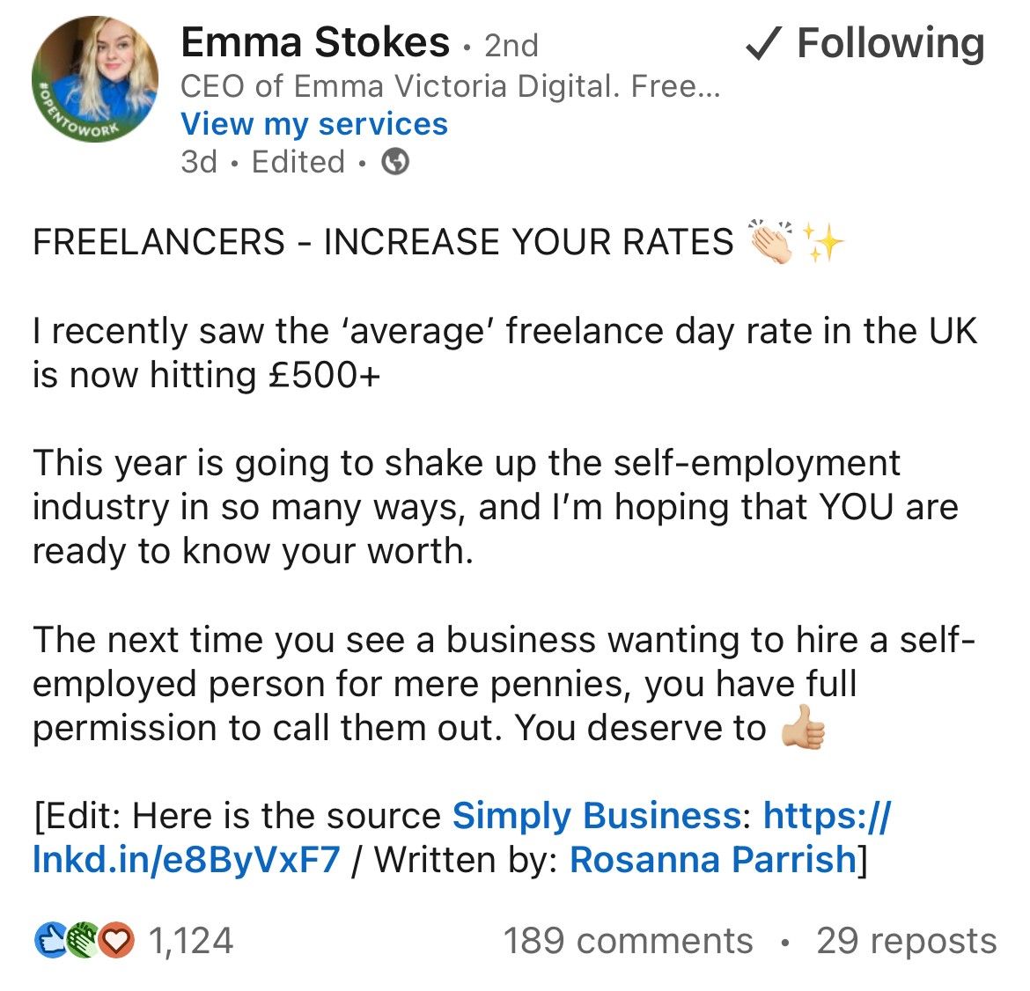Click the red love reaction icon

point(116,940)
